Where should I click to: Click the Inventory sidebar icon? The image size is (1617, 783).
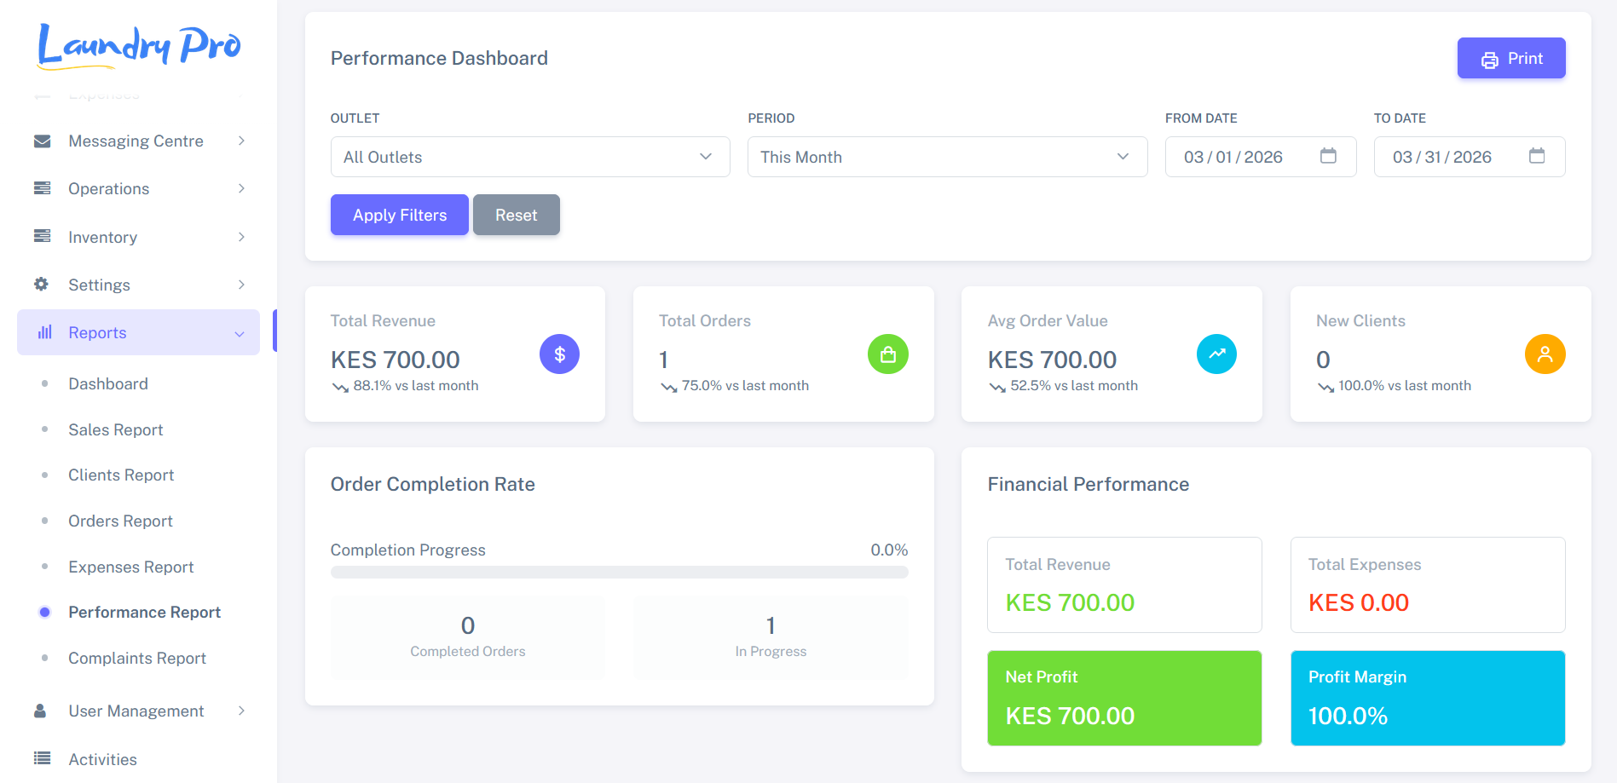pyautogui.click(x=42, y=236)
